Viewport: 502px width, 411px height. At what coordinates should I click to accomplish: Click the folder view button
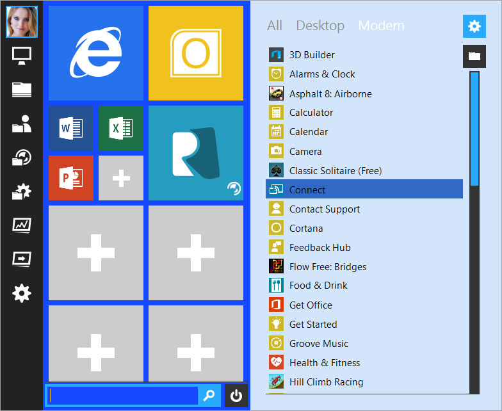(474, 56)
